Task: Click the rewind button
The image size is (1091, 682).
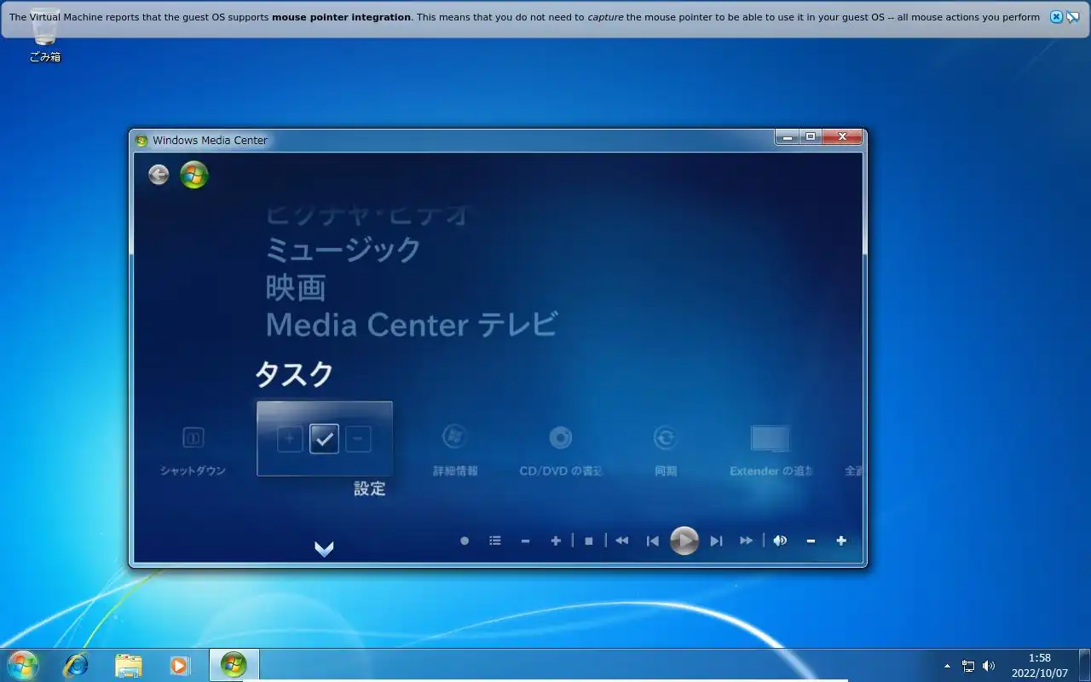Action: pos(622,540)
